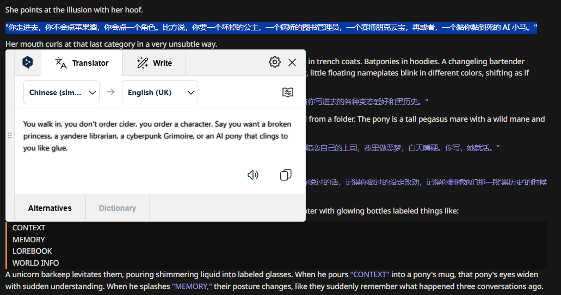This screenshot has width=561, height=295.
Task: Swap languages using the arrow
Action: 110,92
